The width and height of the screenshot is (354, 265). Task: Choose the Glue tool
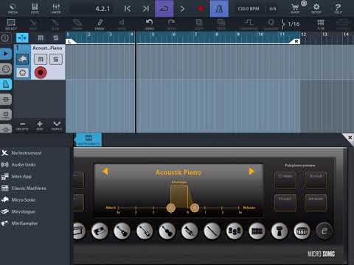click(55, 24)
